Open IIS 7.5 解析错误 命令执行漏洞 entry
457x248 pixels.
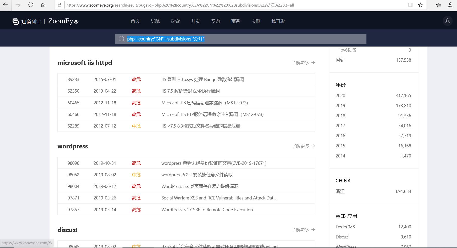pos(190,91)
